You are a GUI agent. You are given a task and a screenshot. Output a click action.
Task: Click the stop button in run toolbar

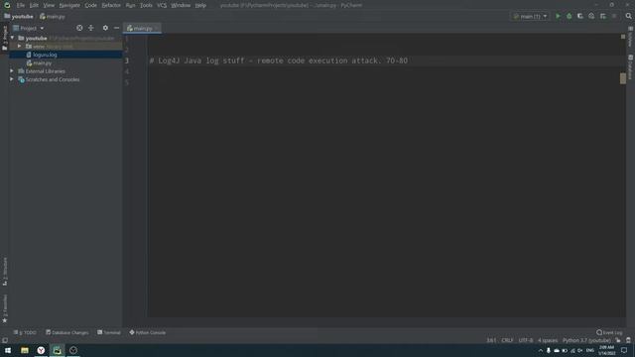[614, 16]
